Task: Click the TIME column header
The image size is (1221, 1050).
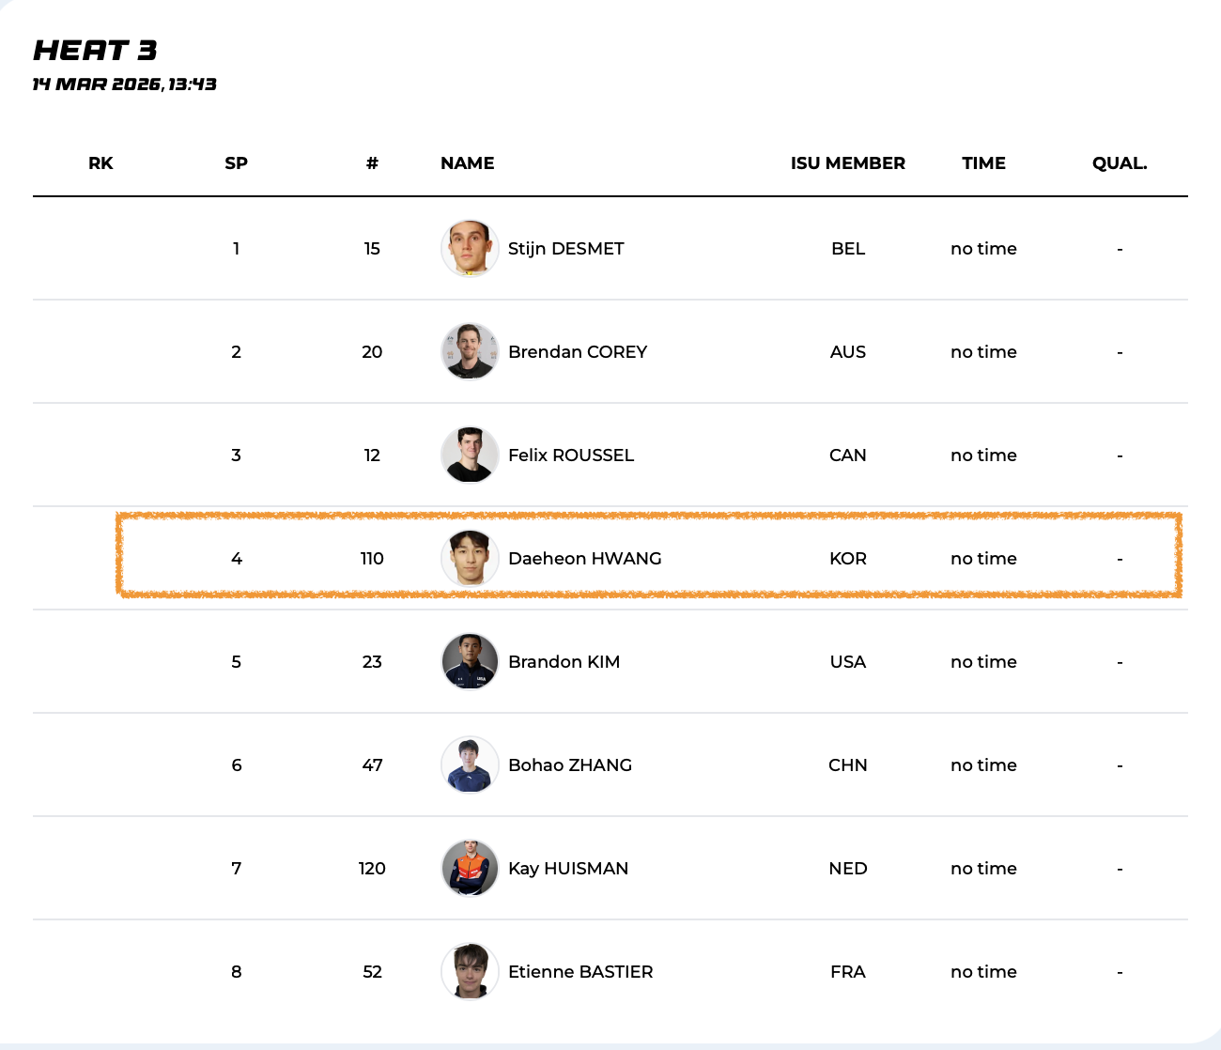Action: 983,163
